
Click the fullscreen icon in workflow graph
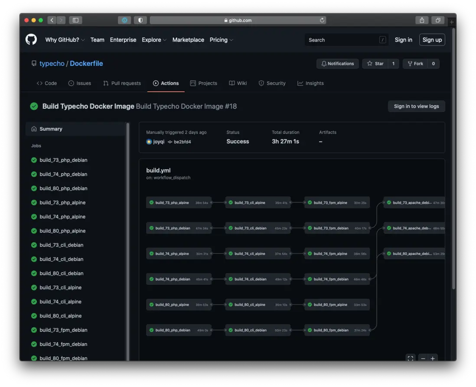pos(410,358)
